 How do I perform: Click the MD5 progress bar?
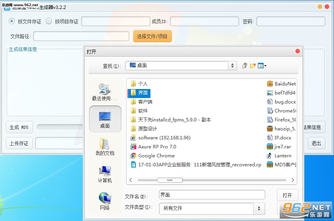point(60,127)
